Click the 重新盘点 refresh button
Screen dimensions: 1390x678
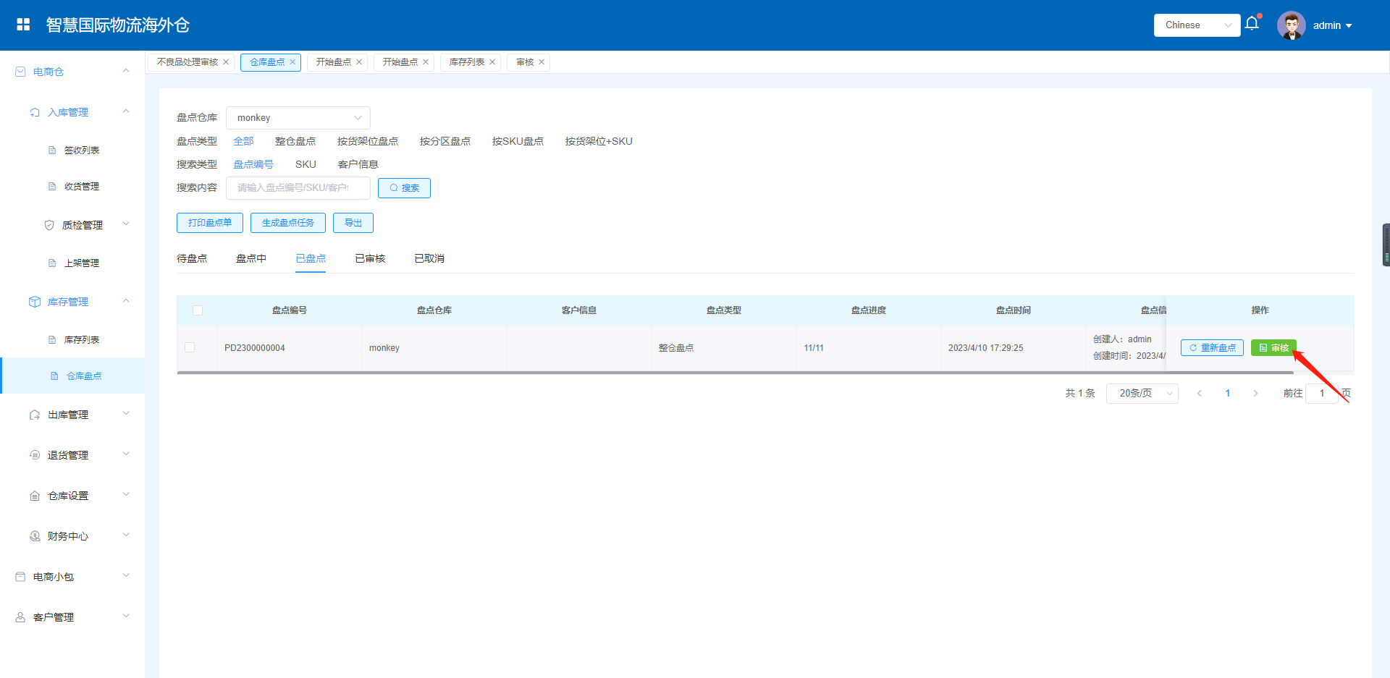pos(1211,348)
